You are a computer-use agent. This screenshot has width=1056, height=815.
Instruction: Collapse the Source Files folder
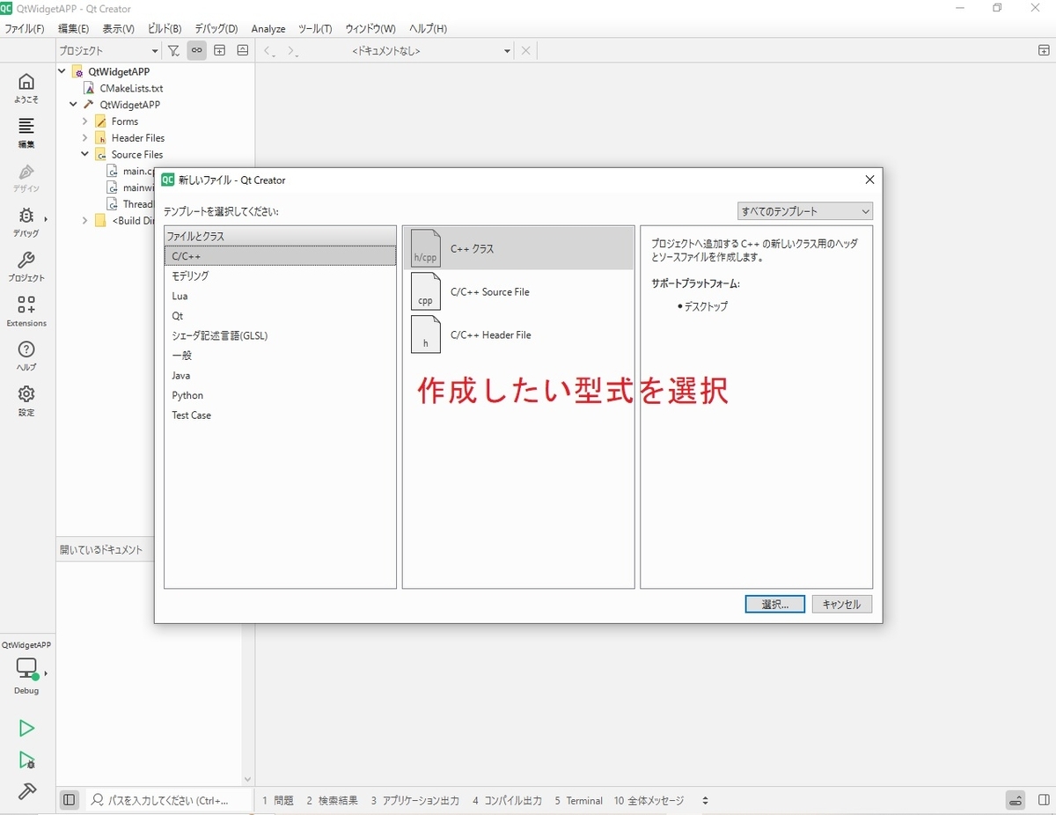coord(85,154)
